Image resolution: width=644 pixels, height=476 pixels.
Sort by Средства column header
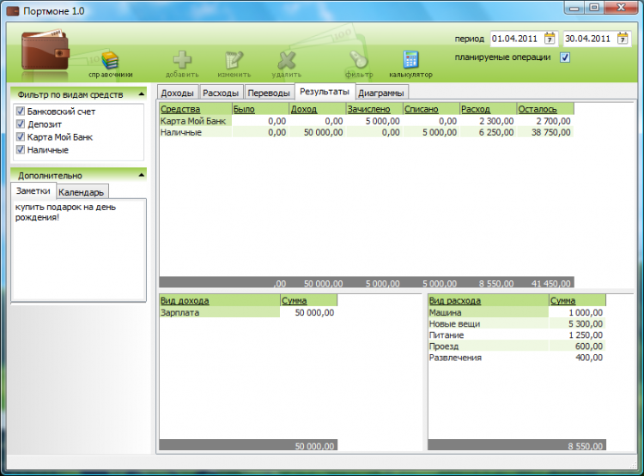pyautogui.click(x=196, y=109)
